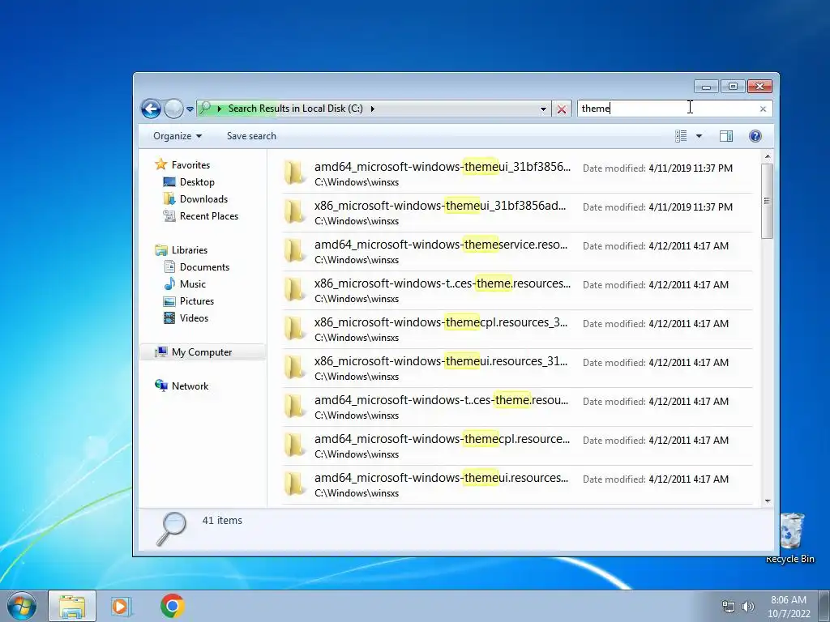830x622 pixels.
Task: Minimize the search results window
Action: [706, 86]
